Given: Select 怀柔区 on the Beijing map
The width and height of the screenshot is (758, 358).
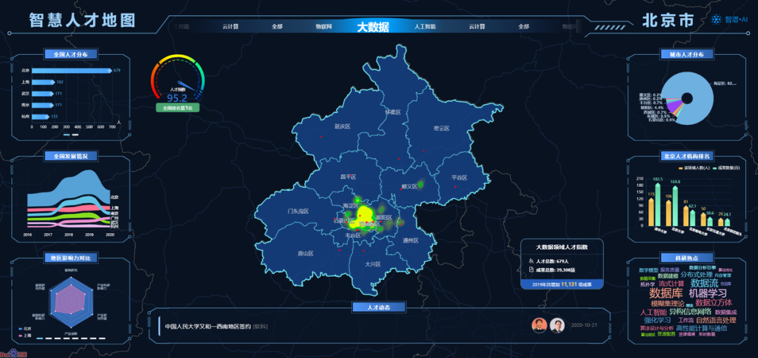Looking at the screenshot, I should [393, 112].
